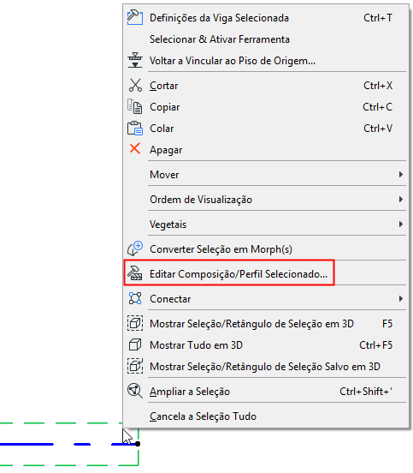Click the scissors Cortar icon

(x=135, y=86)
